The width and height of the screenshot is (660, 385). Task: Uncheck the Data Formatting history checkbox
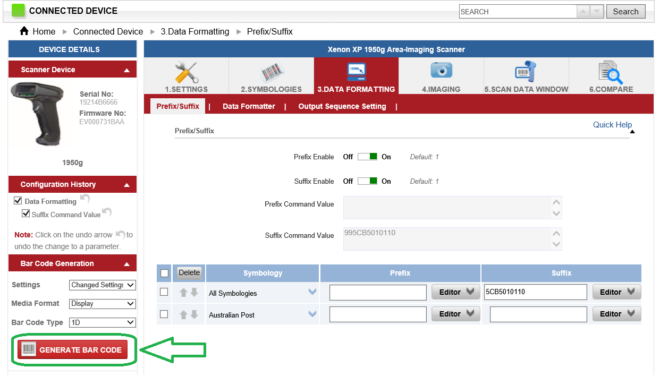tap(18, 200)
